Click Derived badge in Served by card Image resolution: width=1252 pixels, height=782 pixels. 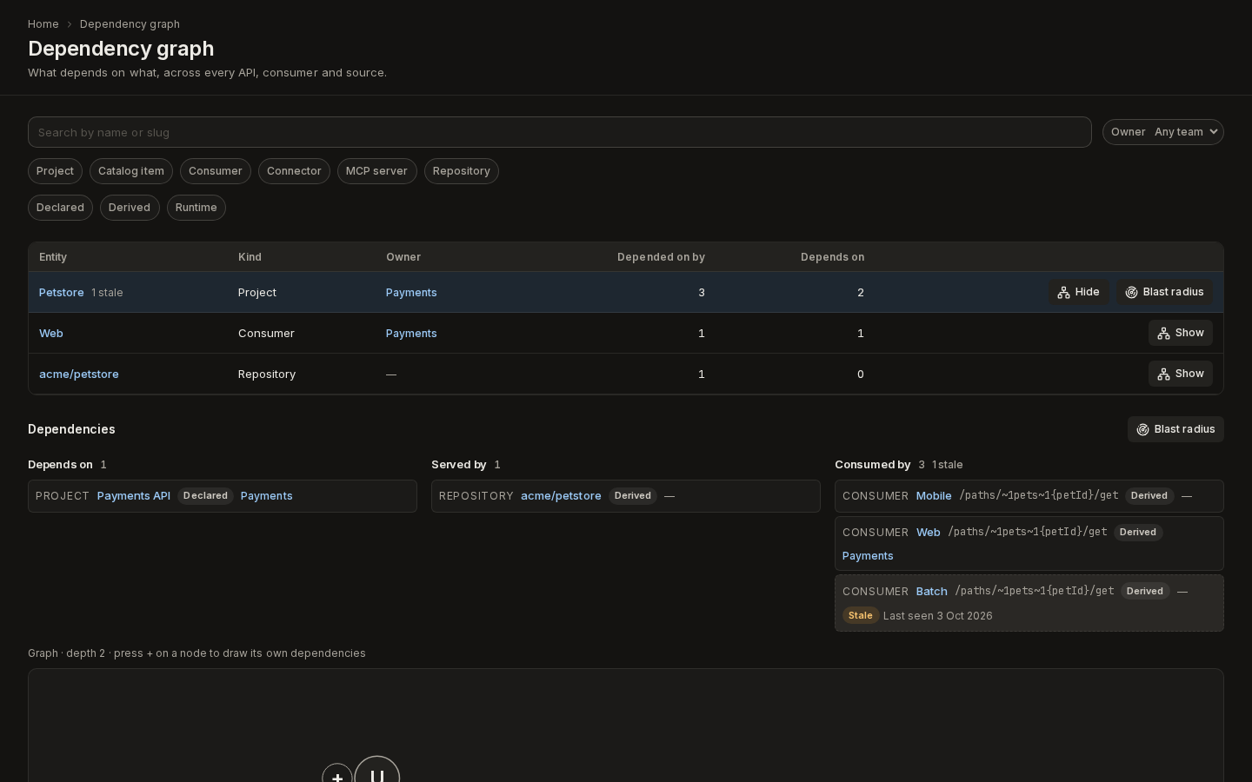(x=632, y=496)
